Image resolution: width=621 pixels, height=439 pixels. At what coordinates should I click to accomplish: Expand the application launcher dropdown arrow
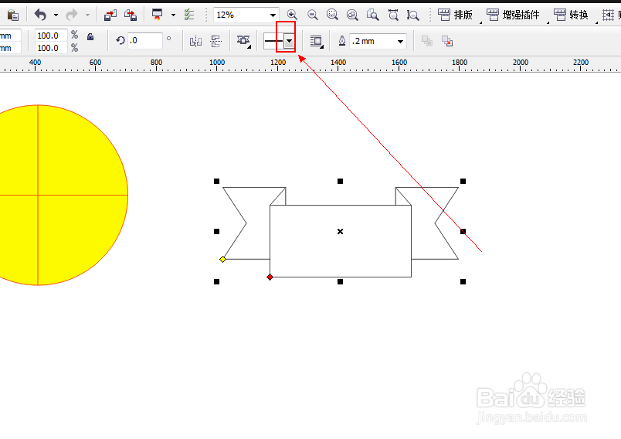173,15
